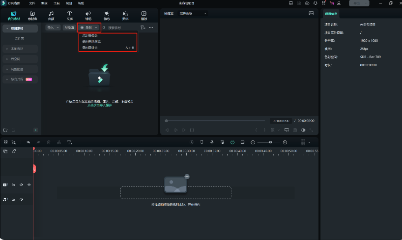The image size is (402, 240).
Task: Select the scissors split tool in timeline
Action: pos(58,142)
